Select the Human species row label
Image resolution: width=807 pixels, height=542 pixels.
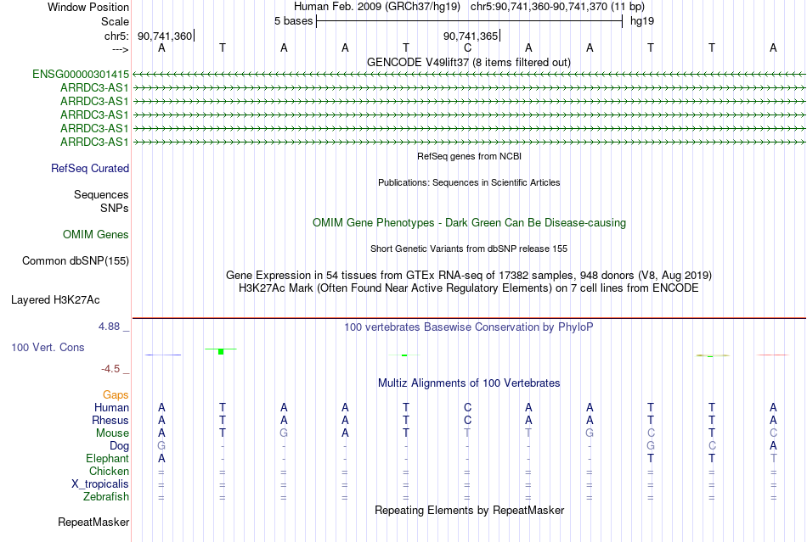[x=111, y=407]
